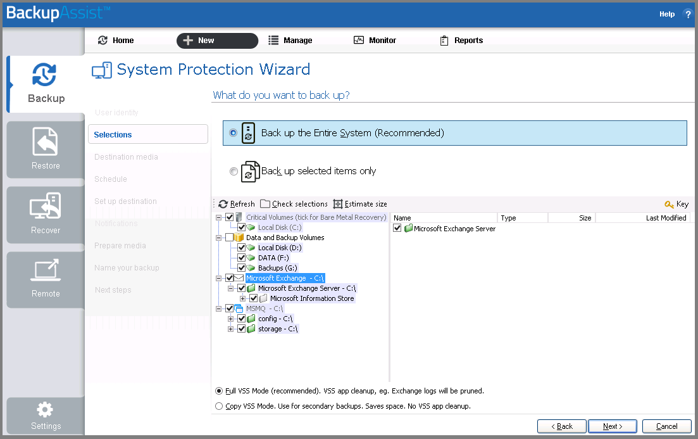Screen dimensions: 698x439
Task: Select Full VSS Mode radio button
Action: tap(219, 391)
